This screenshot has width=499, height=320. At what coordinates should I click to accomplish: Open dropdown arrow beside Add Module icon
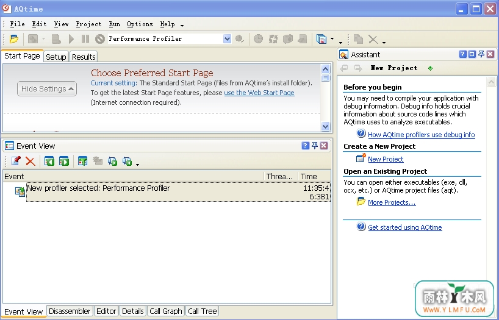click(43, 39)
